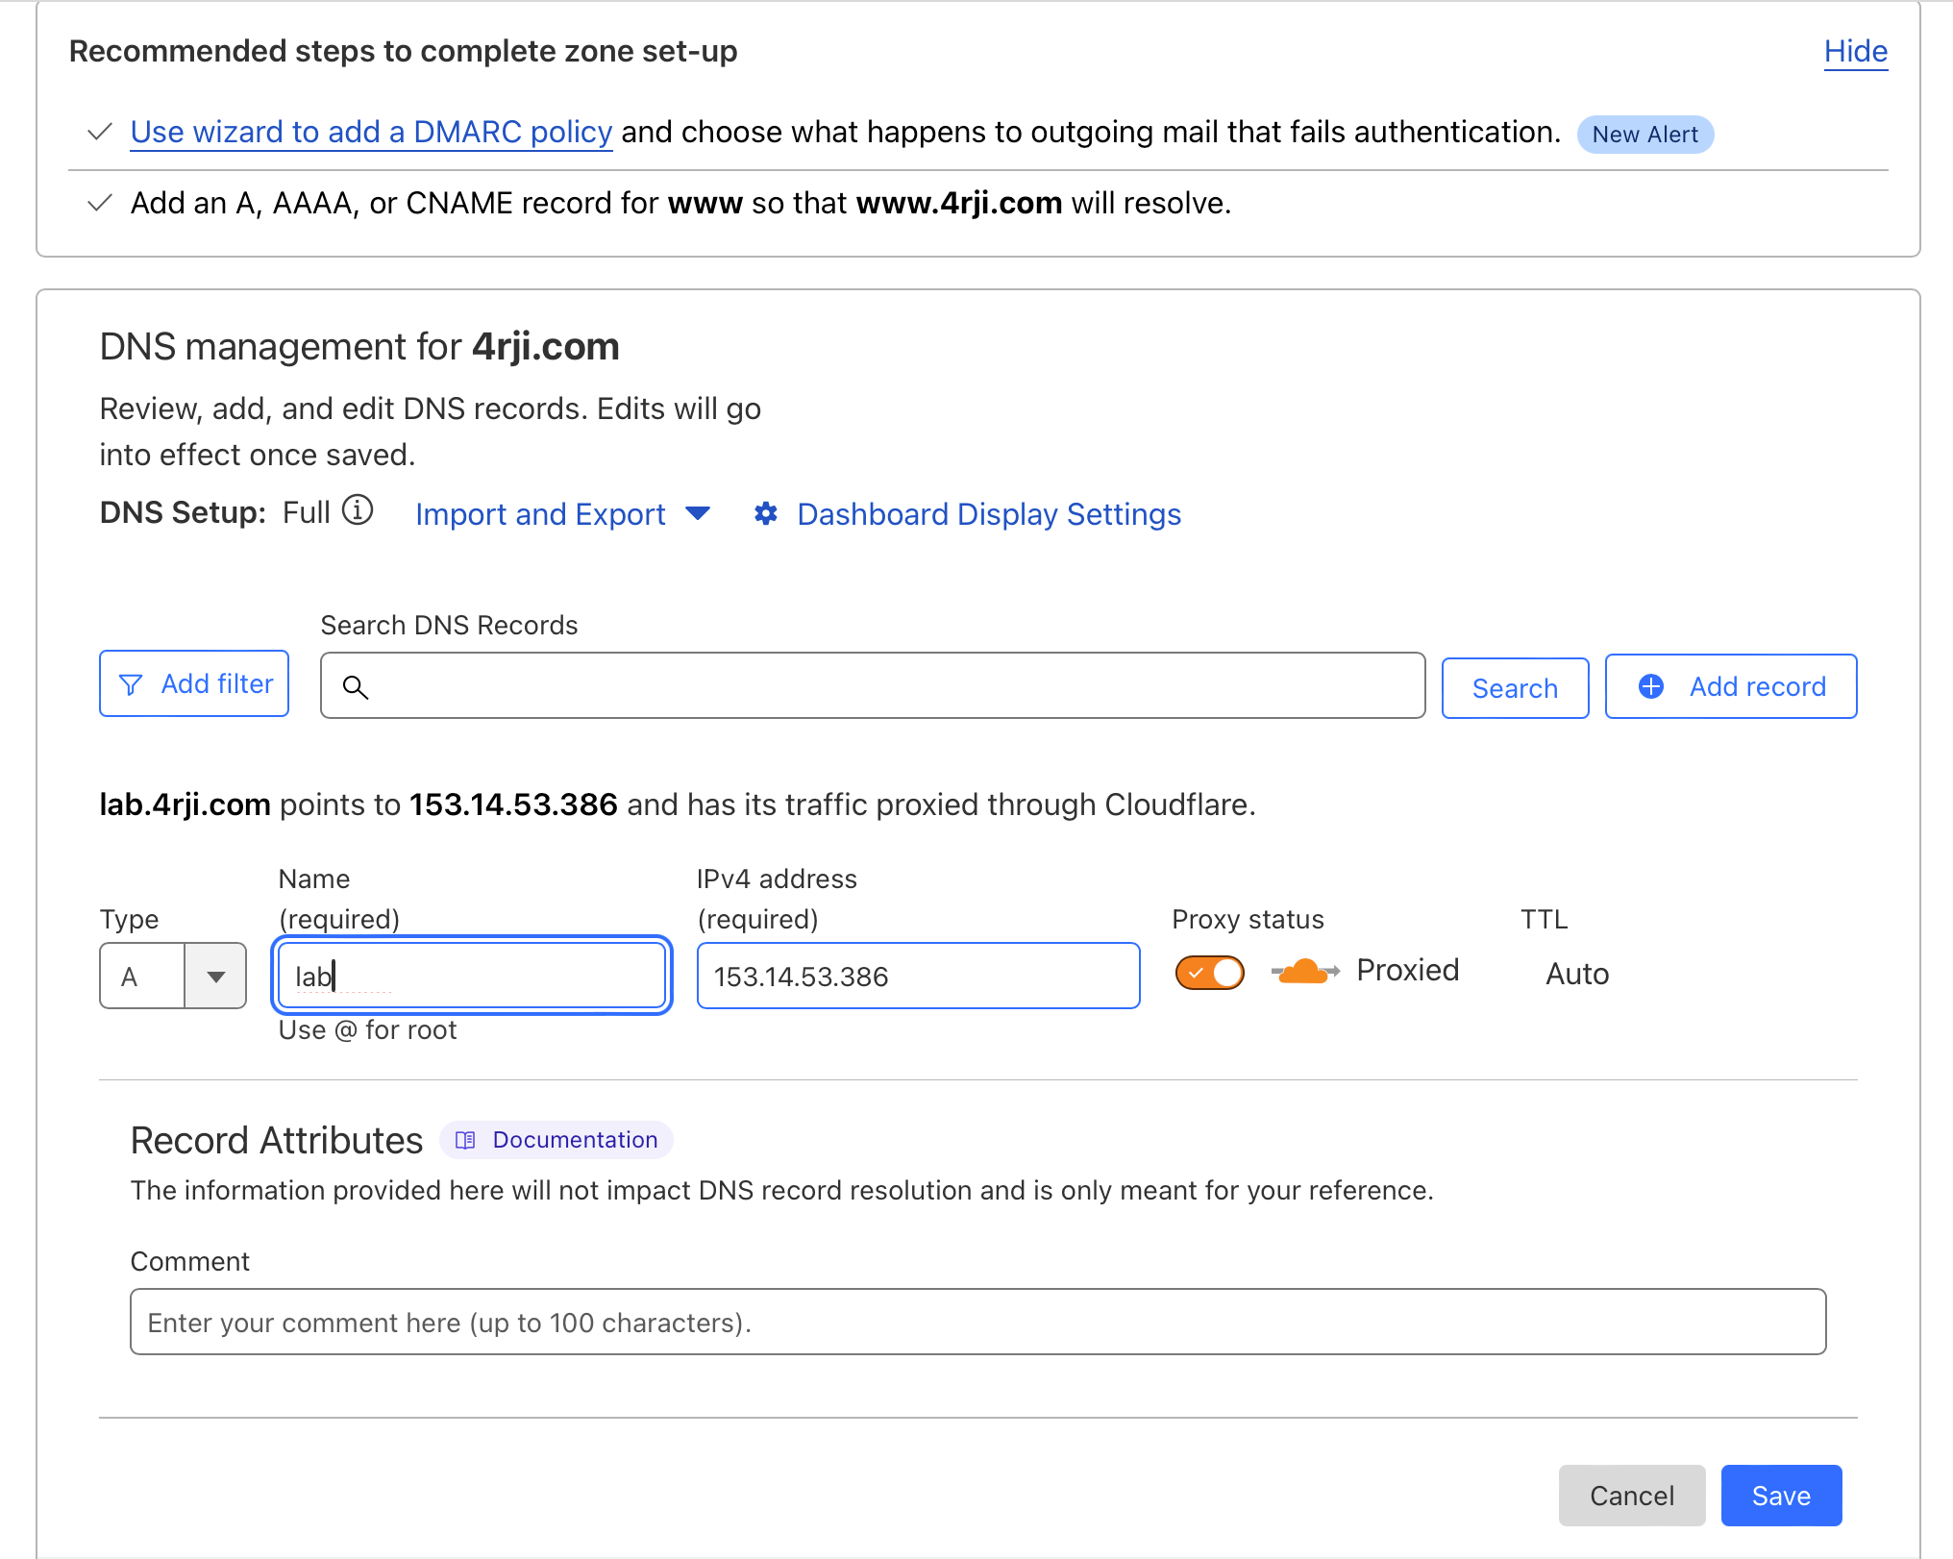Click the book icon beside Documentation

click(465, 1140)
